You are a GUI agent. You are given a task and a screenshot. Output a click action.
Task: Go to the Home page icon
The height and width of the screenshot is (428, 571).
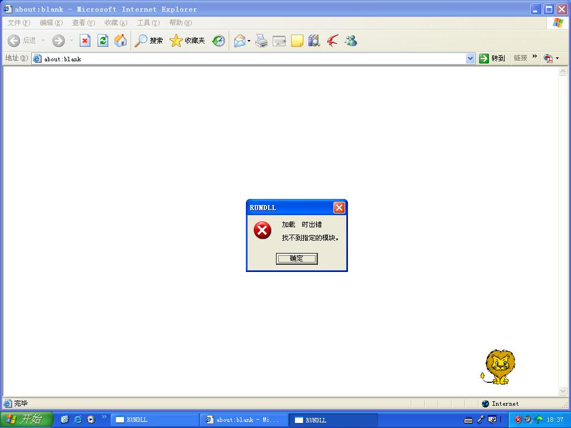(120, 40)
